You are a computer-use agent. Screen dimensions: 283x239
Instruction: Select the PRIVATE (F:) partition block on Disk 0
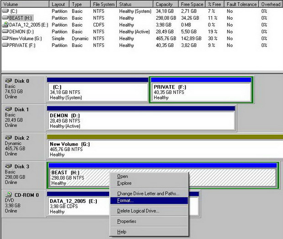pyautogui.click(x=201, y=90)
